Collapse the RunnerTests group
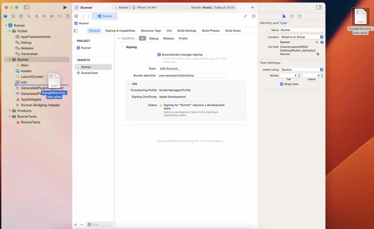 coord(10,117)
